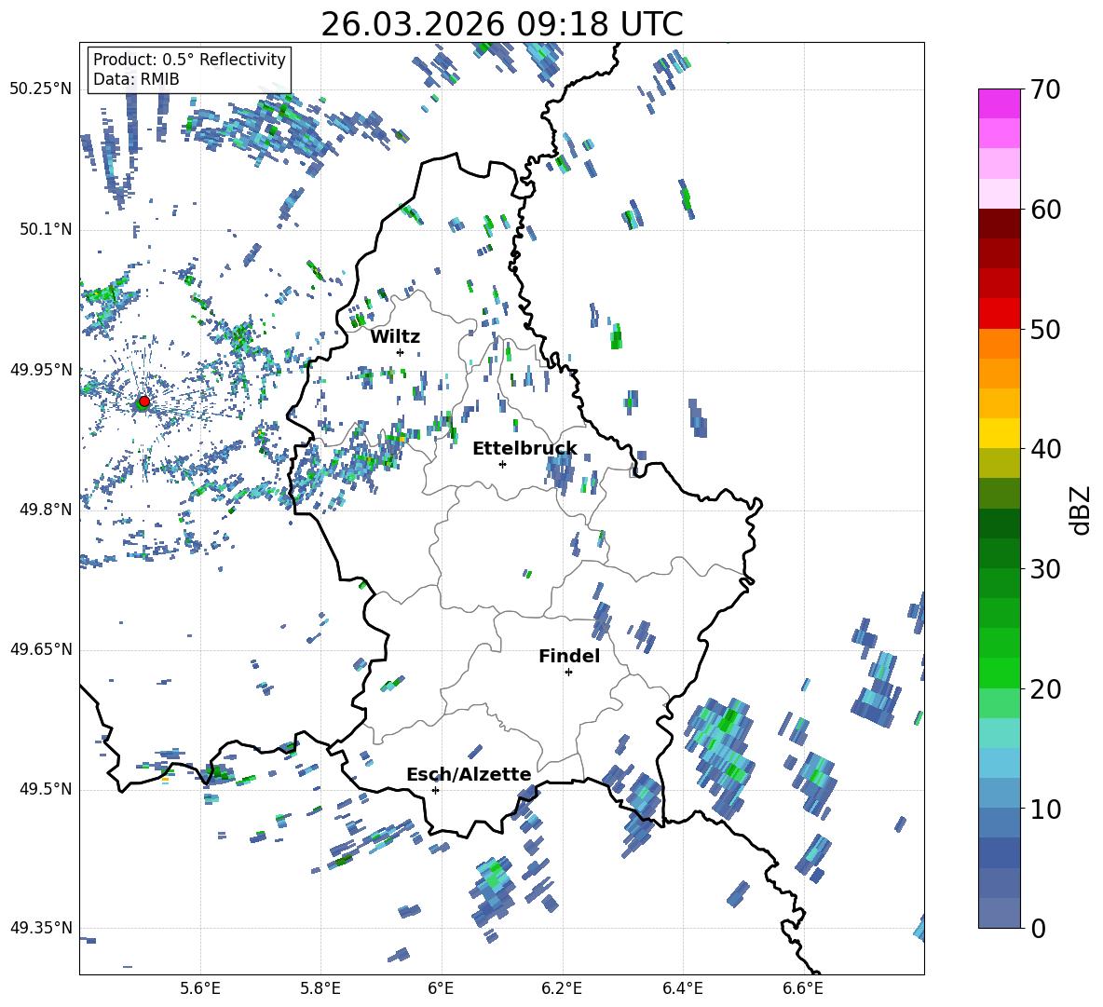Click the 50.1°N latitude label

click(x=45, y=229)
